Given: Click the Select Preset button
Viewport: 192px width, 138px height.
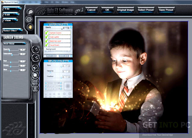Looking at the screenshot, I should pyautogui.click(x=146, y=10).
